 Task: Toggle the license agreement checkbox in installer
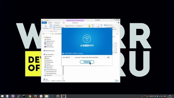point(63,53)
